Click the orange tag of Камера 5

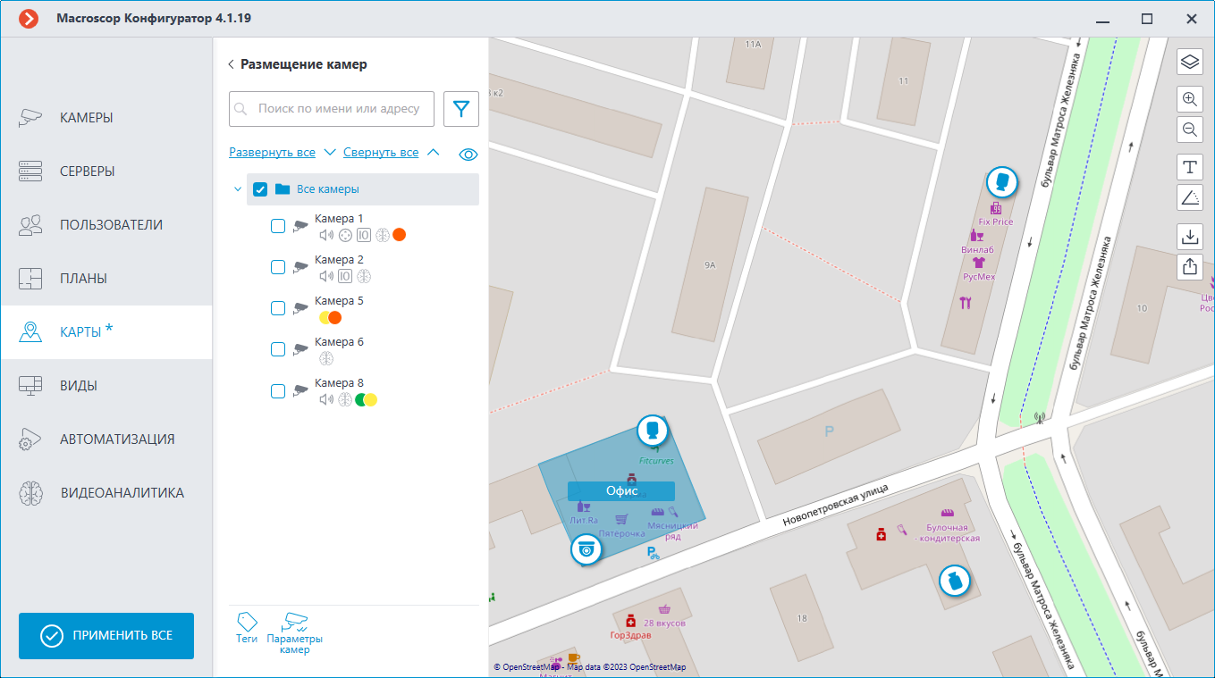pos(335,317)
